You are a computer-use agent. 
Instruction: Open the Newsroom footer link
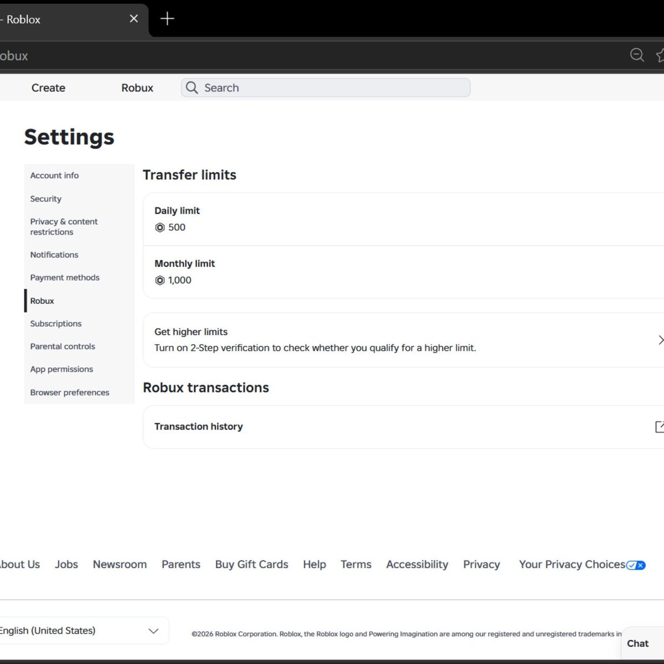click(120, 564)
